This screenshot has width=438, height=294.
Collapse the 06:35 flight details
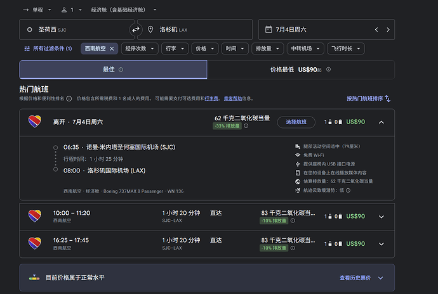point(382,122)
